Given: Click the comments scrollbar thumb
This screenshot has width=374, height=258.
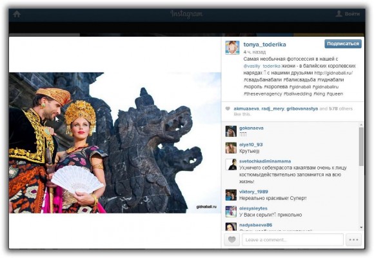Looking at the screenshot, I should coord(361,146).
